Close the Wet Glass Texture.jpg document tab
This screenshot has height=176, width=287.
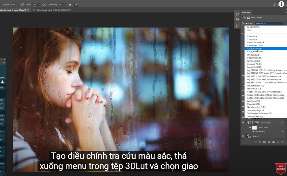(x=70, y=10)
